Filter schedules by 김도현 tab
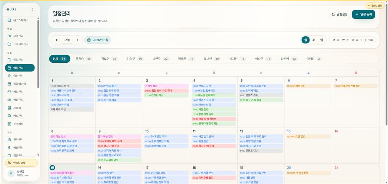 109,59
